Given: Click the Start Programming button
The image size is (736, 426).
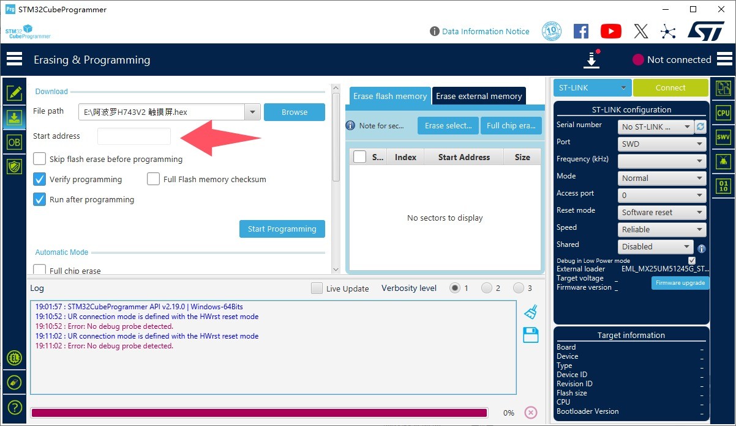Looking at the screenshot, I should tap(282, 229).
